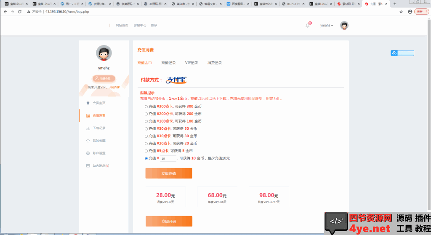Open 站内消息 envelope icon in sidebar
This screenshot has width=431, height=235.
coord(88,166)
